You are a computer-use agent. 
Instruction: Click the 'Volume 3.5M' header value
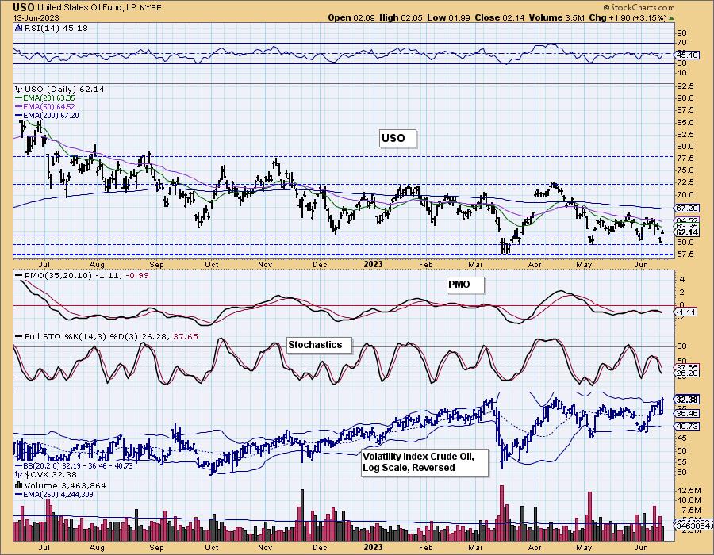[x=556, y=17]
